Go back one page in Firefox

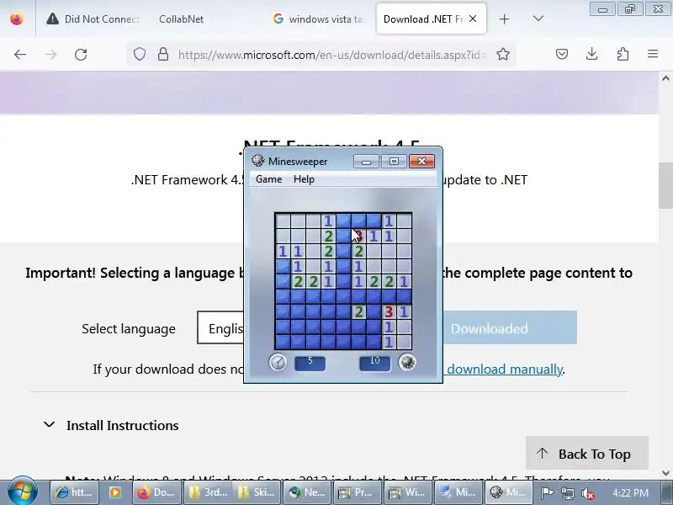[20, 55]
